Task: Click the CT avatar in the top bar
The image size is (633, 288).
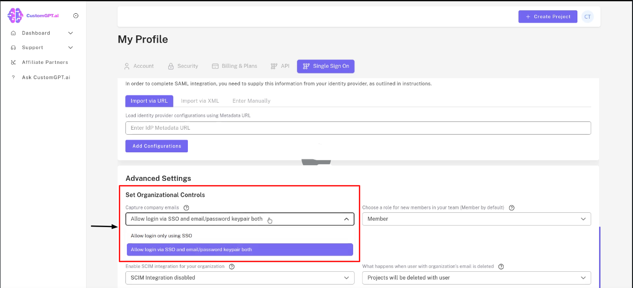Action: coord(587,16)
